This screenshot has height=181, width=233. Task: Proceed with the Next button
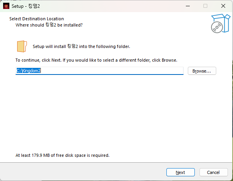(x=180, y=172)
